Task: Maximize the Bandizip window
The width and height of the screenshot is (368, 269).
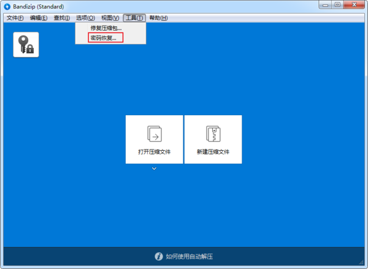Action: (337, 5)
